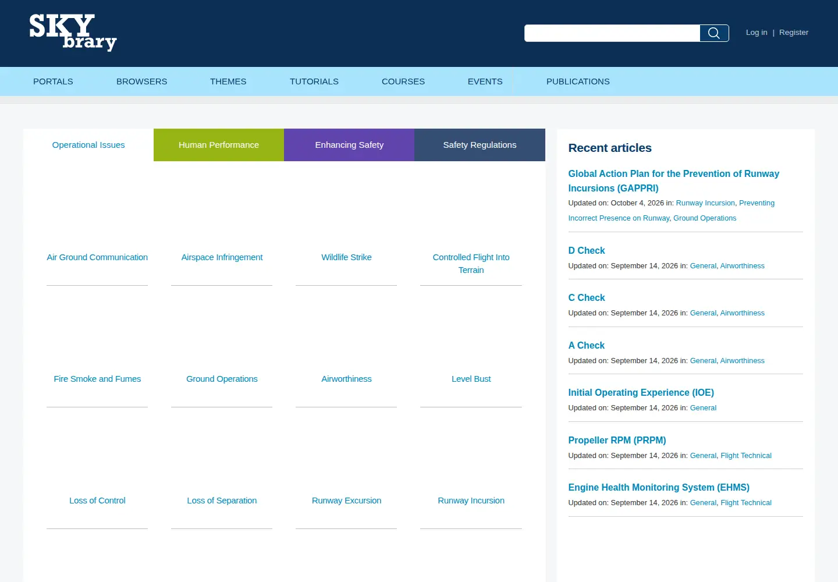838x582 pixels.
Task: Open the Log in link
Action: tap(757, 33)
